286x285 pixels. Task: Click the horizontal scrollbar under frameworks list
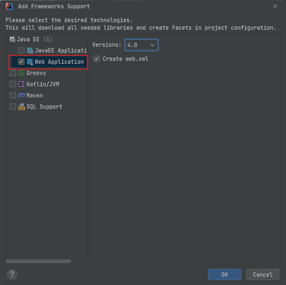[x=38, y=261]
